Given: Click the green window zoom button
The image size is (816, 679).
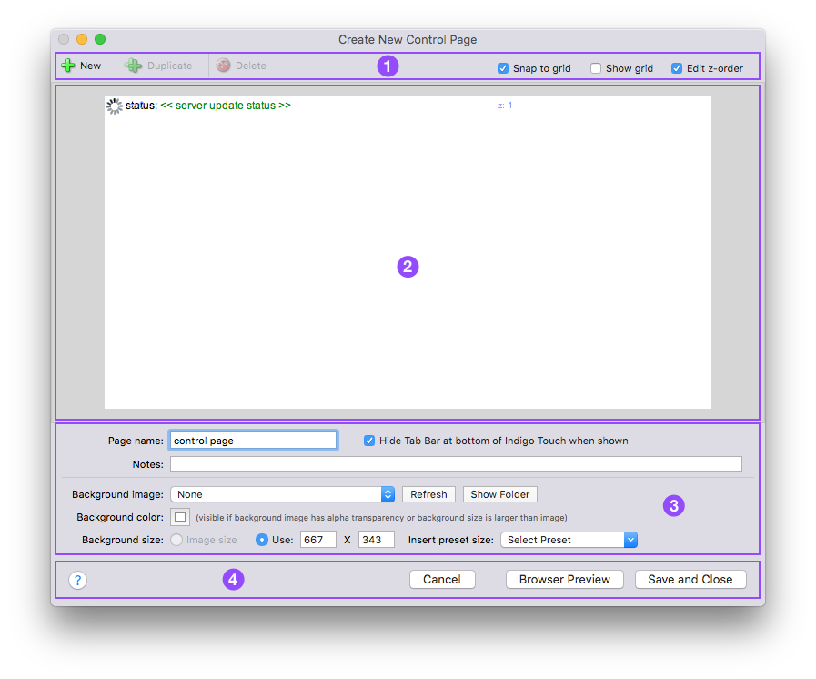Looking at the screenshot, I should [x=100, y=39].
